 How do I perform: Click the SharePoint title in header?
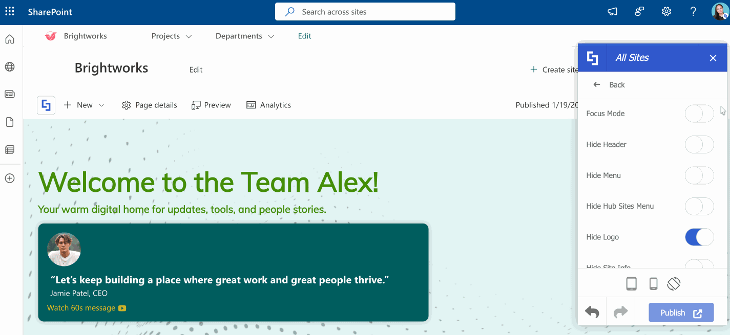50,12
